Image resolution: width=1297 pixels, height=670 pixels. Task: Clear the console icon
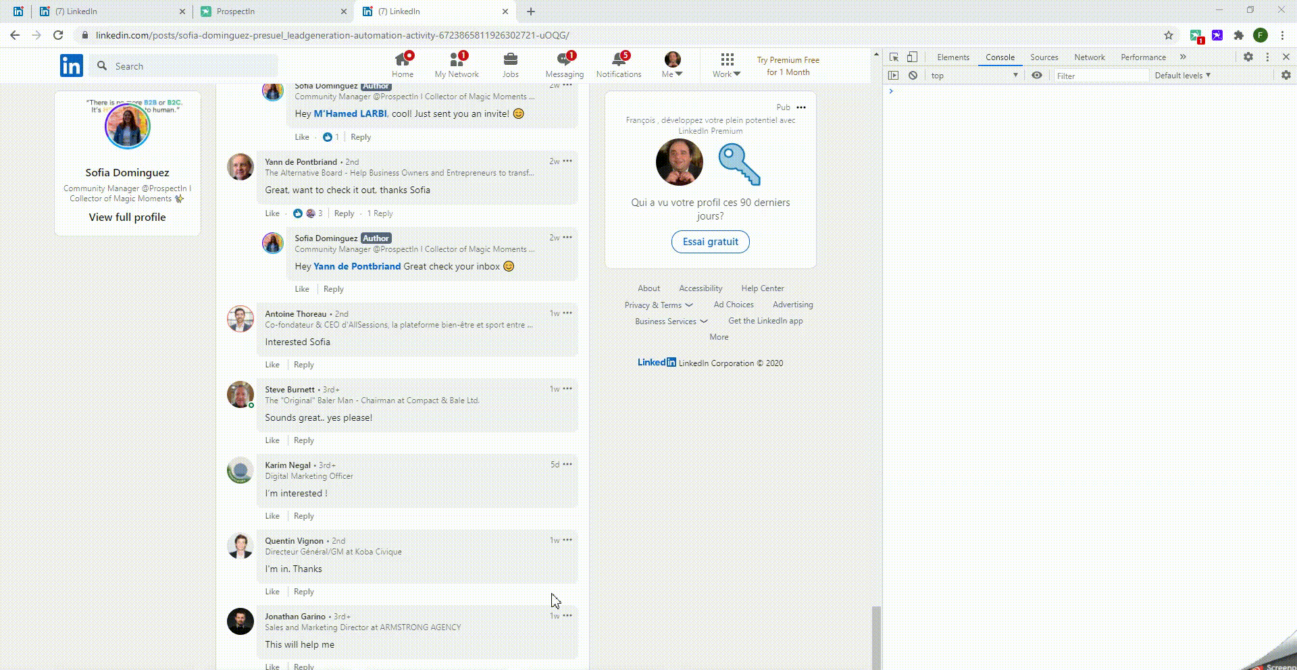(913, 76)
